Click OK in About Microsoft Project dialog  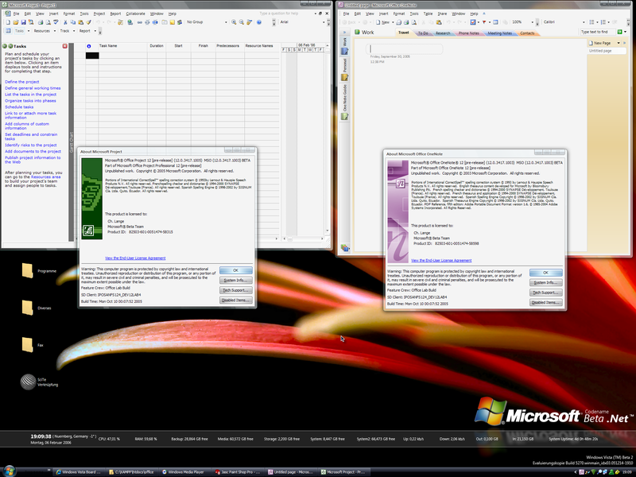click(235, 270)
